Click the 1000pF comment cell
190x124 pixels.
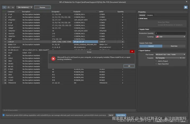pyautogui.click(x=14, y=28)
